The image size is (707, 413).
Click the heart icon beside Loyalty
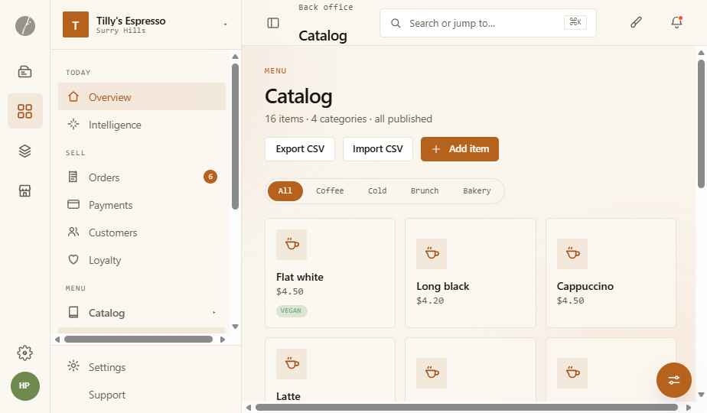pos(73,259)
